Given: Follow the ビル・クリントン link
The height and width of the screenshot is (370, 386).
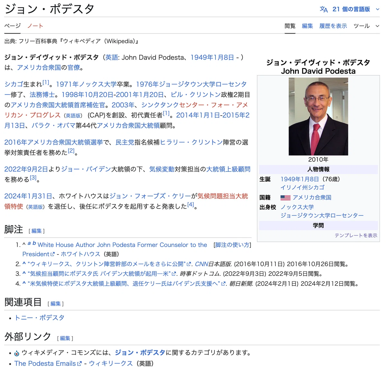Looking at the screenshot, I should 196,95.
